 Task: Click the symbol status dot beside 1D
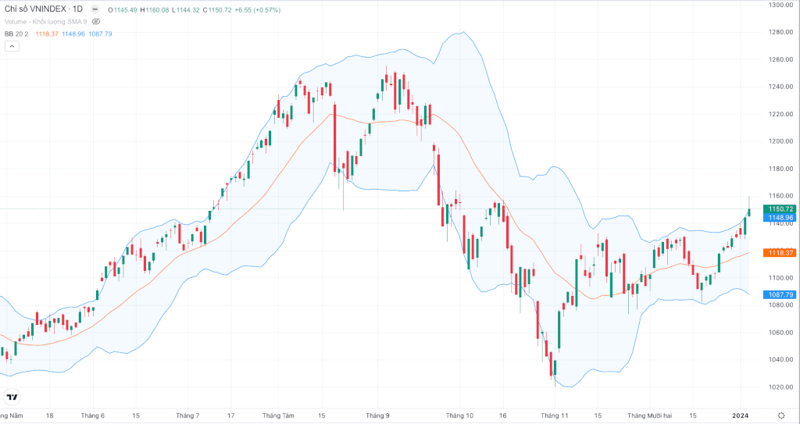tap(95, 9)
